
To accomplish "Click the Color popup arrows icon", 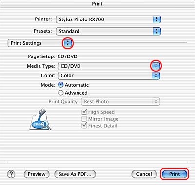I will coord(156,75).
